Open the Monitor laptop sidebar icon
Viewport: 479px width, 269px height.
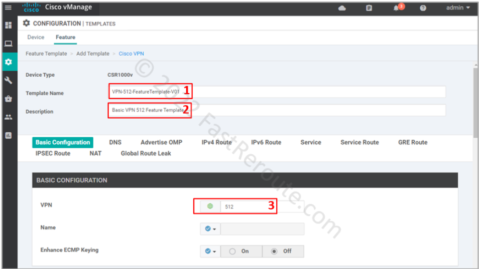[9, 44]
